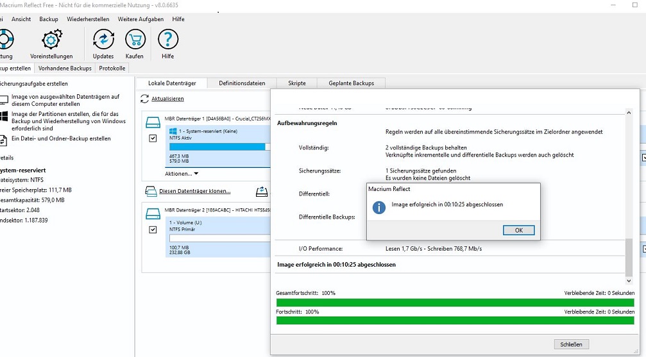Click scroll-down arrow in backup log panel

tap(629, 281)
